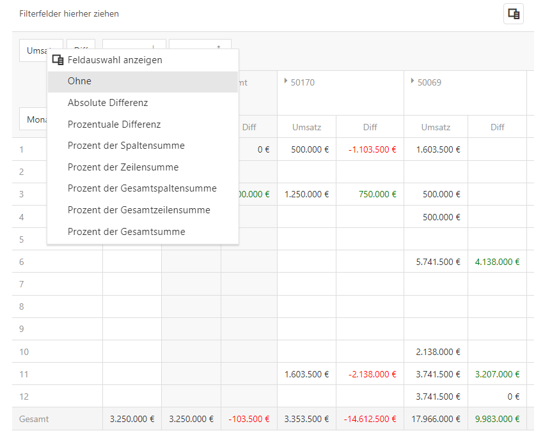Image resolution: width=536 pixels, height=431 pixels.
Task: Select 'Prozent der Spaltensumme'
Action: 126,146
